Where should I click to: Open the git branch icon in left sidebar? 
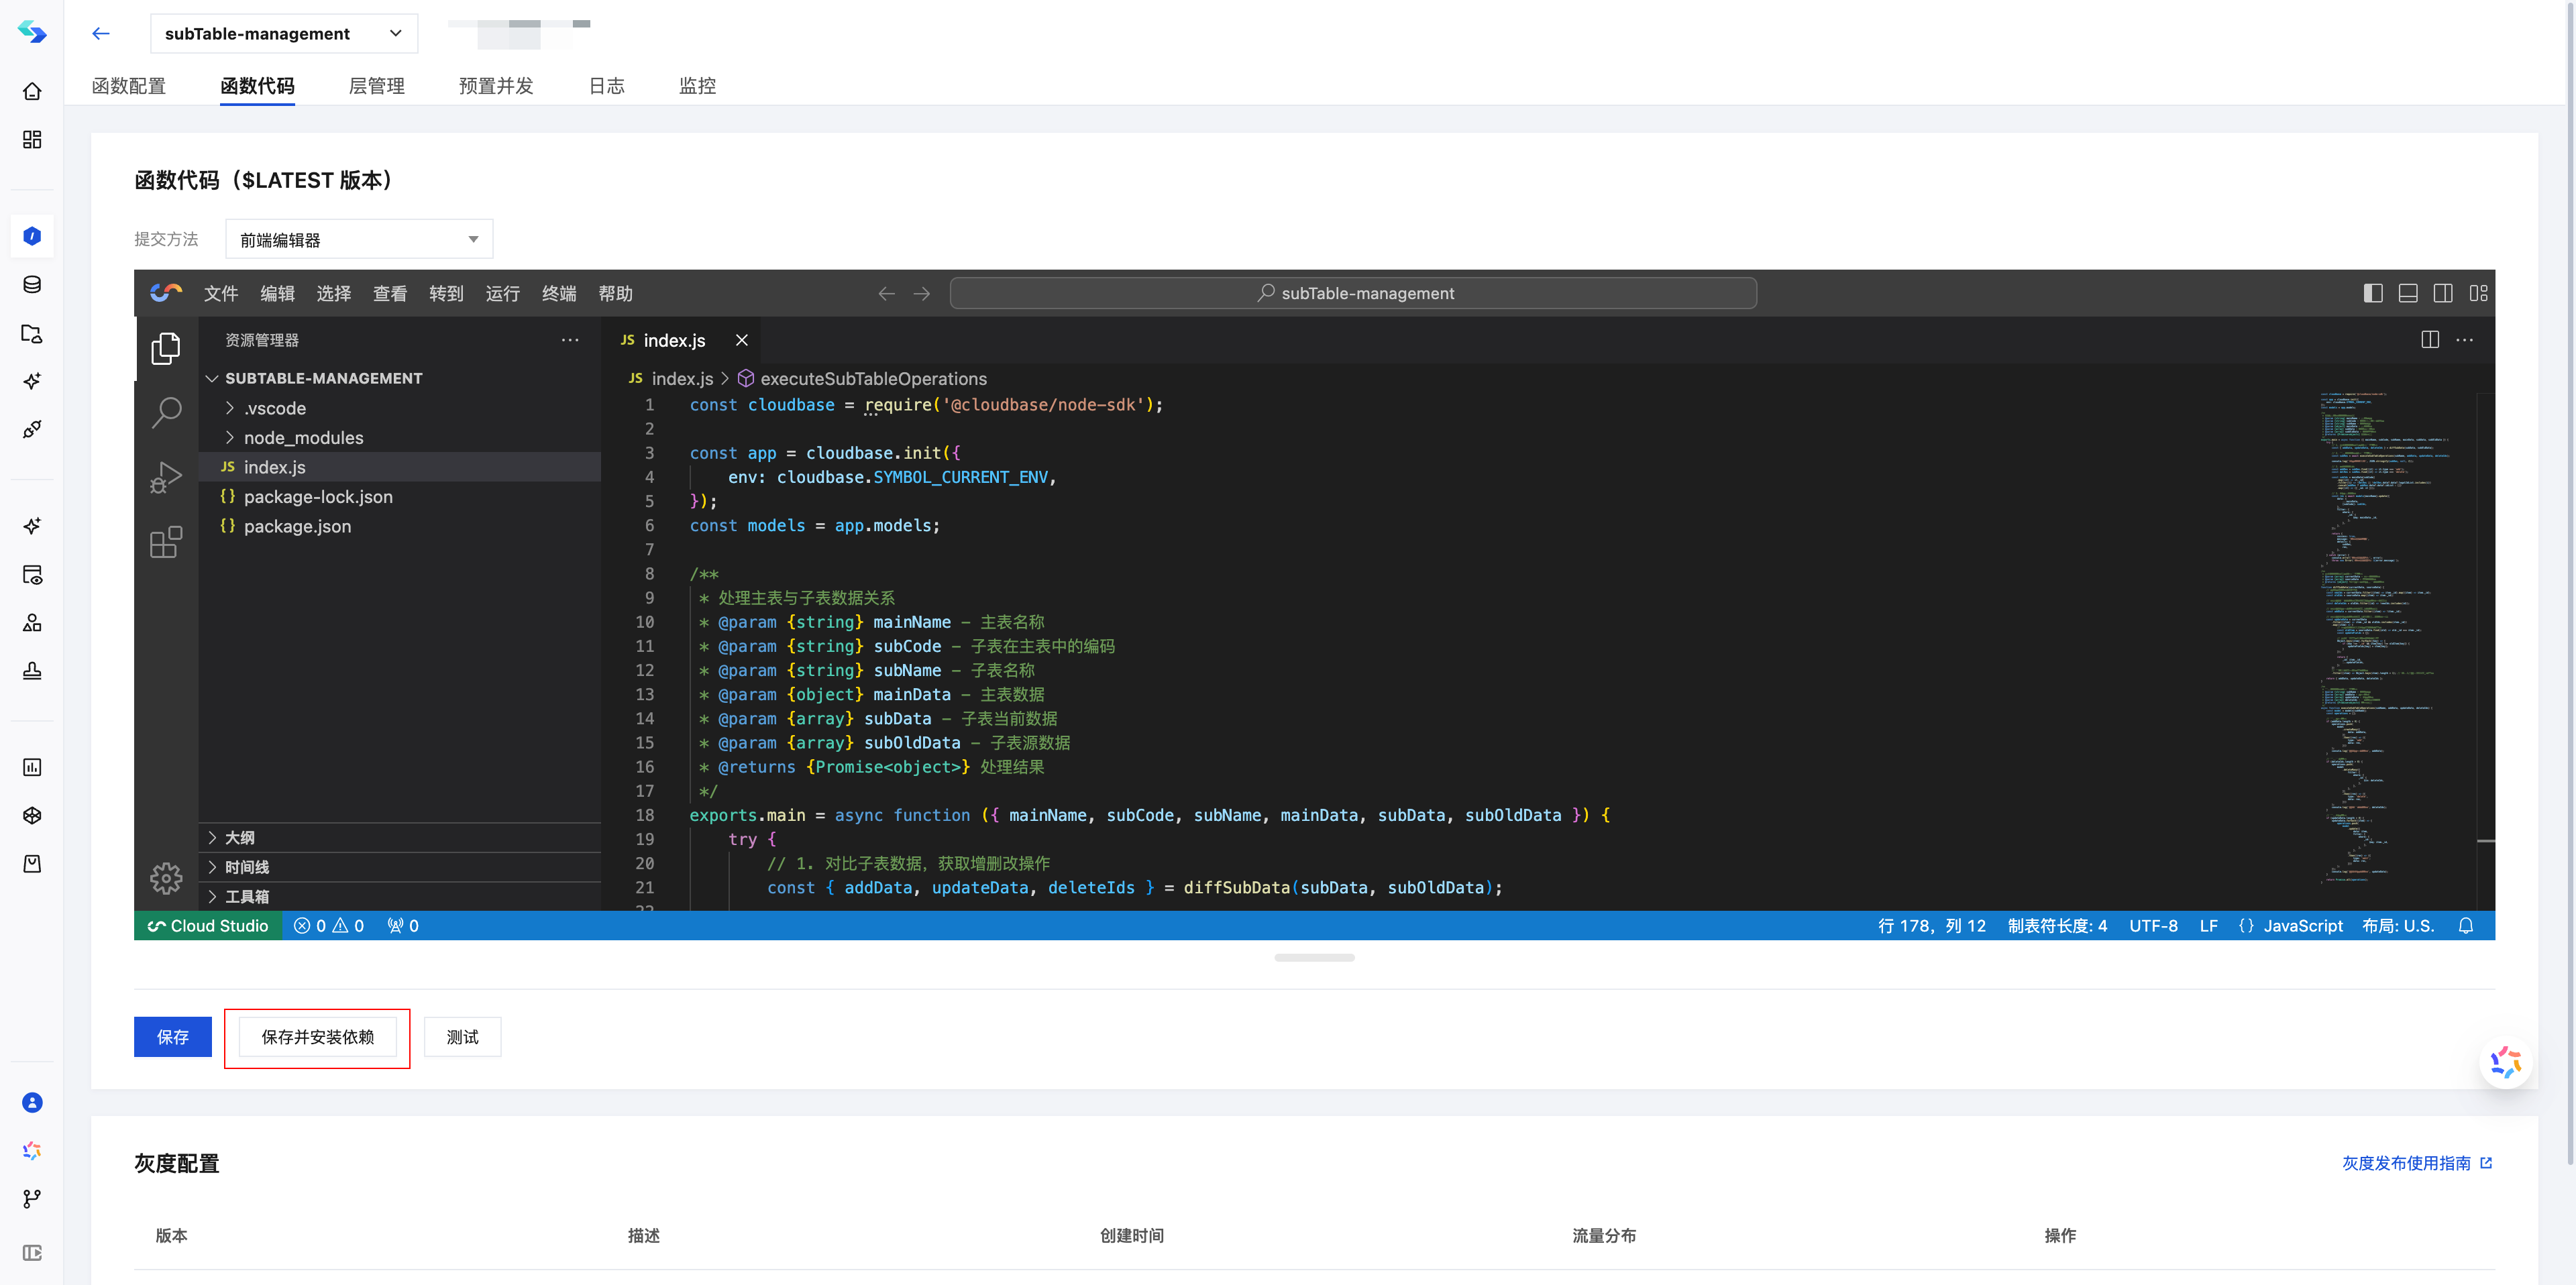click(32, 1198)
